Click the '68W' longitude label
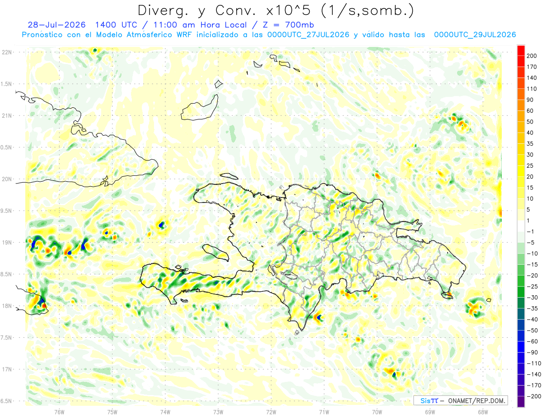Screen dimensions: 542x418 tap(483, 412)
